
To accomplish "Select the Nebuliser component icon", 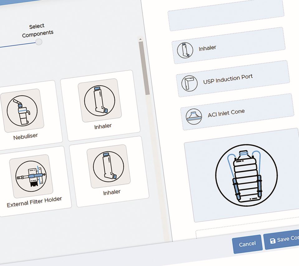I will [x=22, y=111].
